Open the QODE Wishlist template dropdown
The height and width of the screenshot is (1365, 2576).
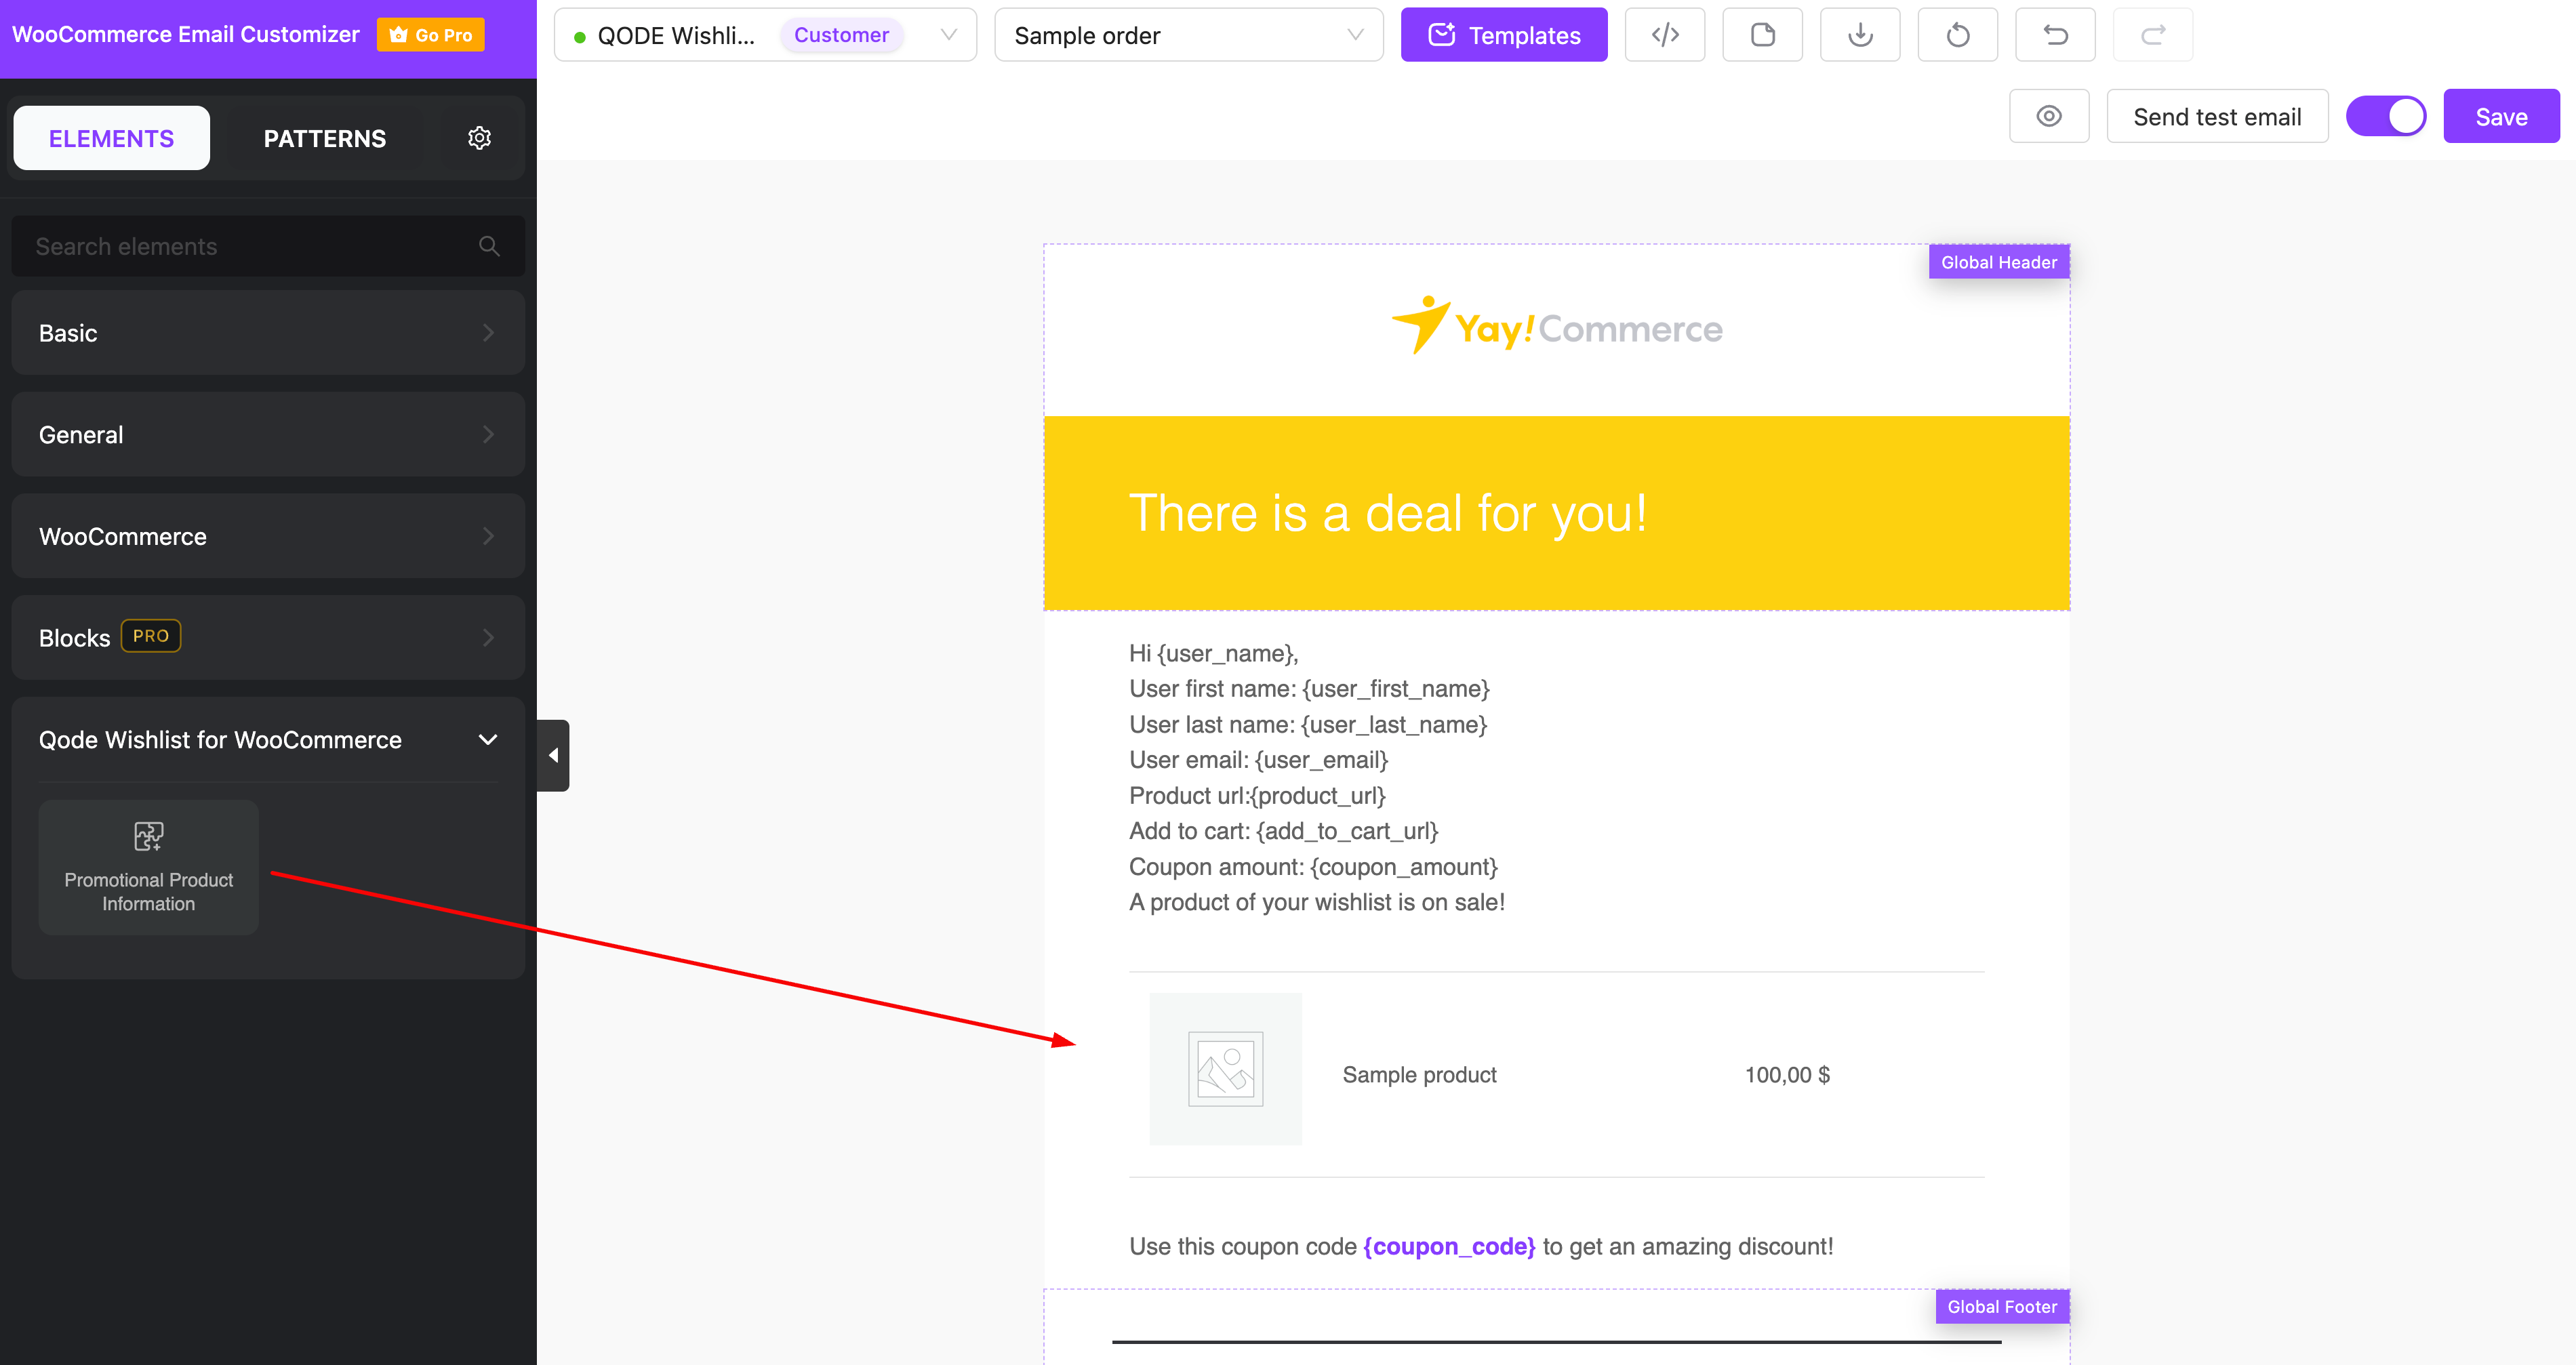pyautogui.click(x=764, y=35)
